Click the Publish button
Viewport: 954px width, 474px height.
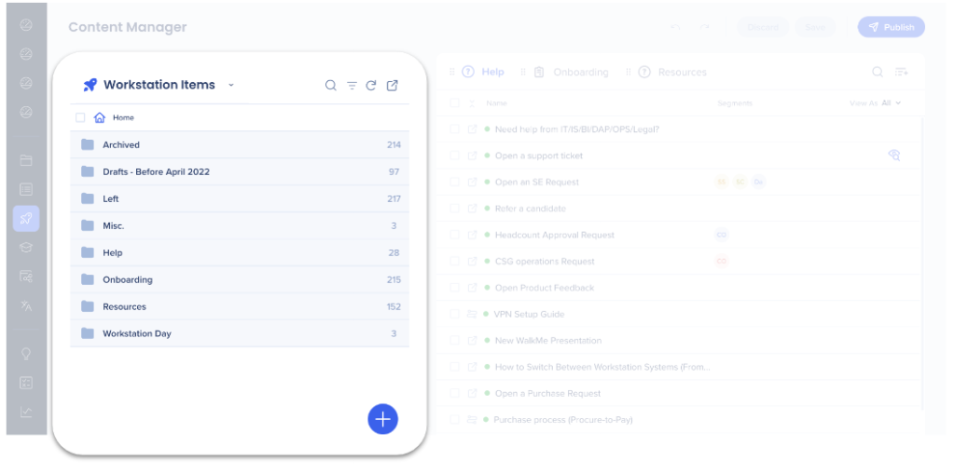pyautogui.click(x=891, y=27)
